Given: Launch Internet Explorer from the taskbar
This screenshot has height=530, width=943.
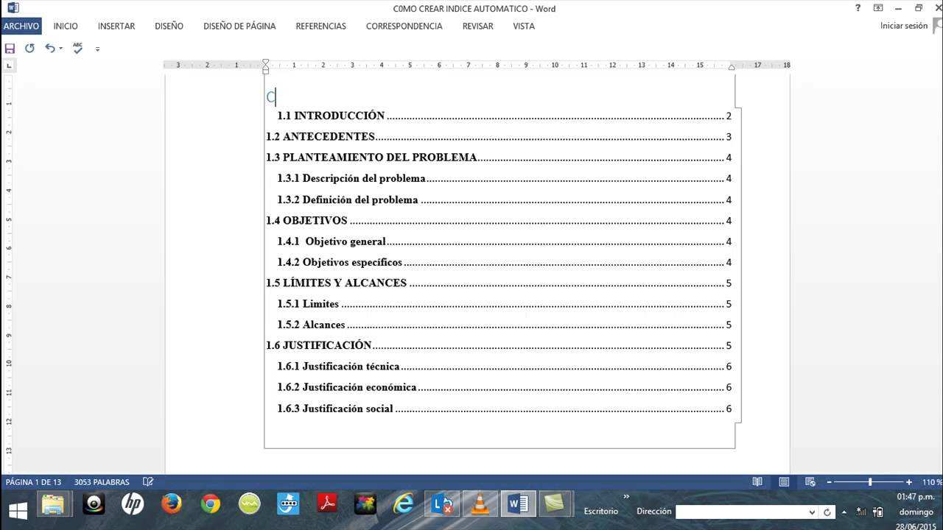Looking at the screenshot, I should point(404,504).
